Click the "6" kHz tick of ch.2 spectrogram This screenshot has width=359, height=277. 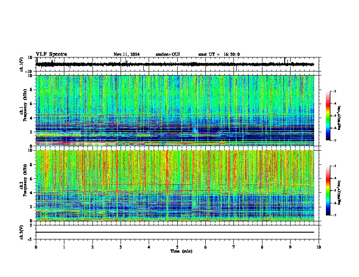click(x=32, y=178)
